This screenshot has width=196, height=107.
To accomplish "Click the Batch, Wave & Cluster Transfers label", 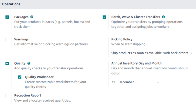I will pos(136,17).
